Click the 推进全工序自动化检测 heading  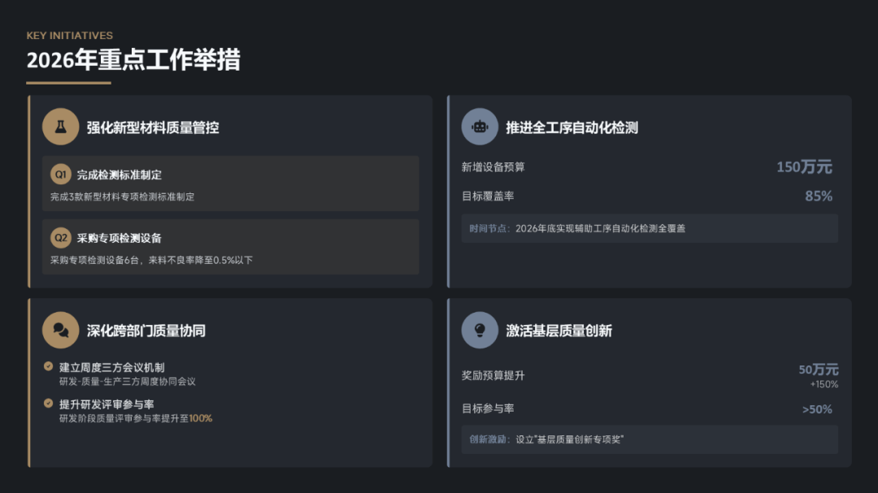pos(572,128)
